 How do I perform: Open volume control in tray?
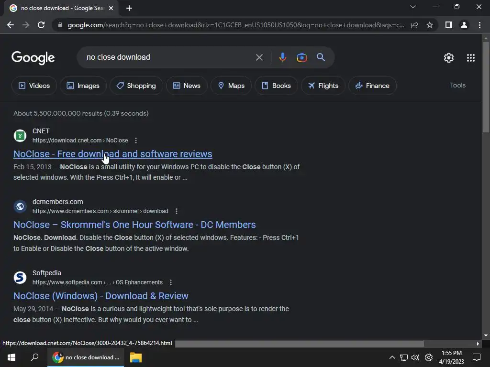[415, 357]
